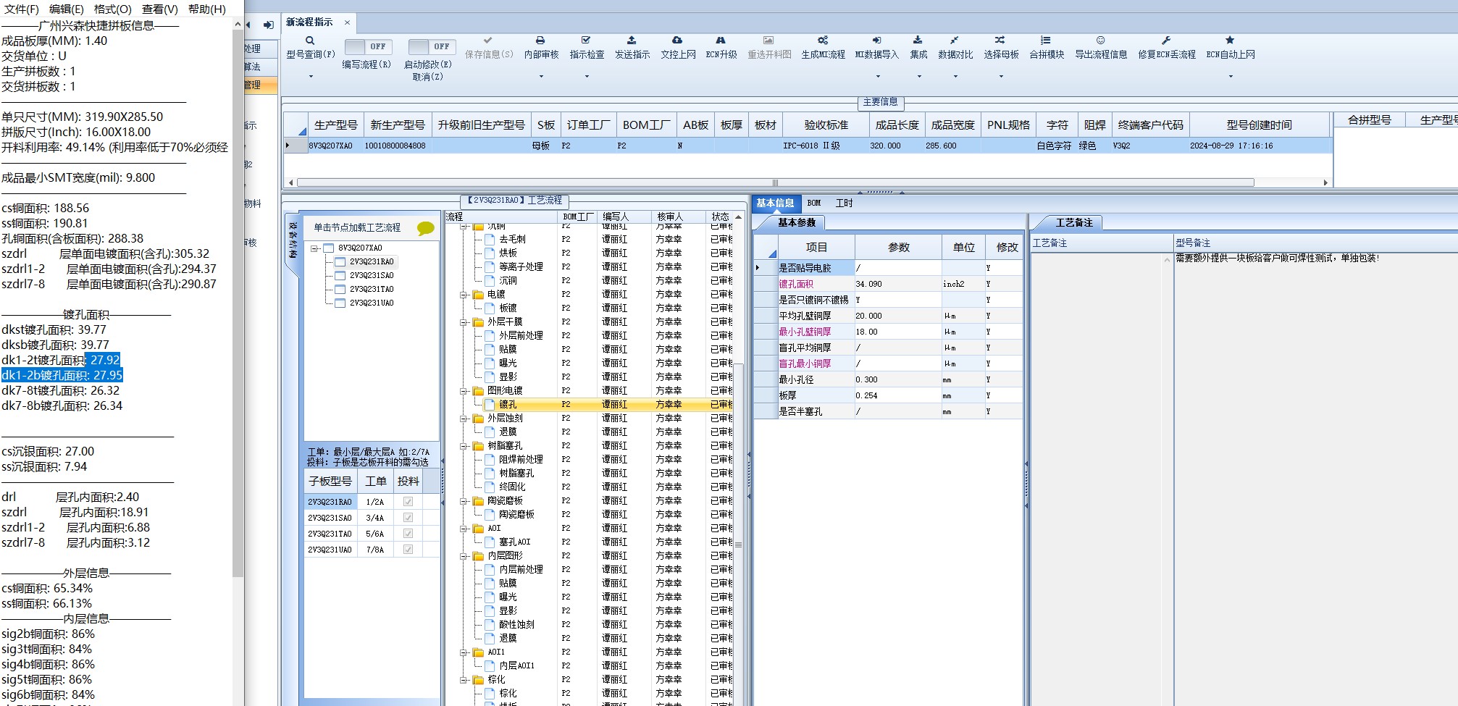The width and height of the screenshot is (1458, 706).
Task: Open the MI数据导入 dropdown arrow
Action: pyautogui.click(x=877, y=76)
